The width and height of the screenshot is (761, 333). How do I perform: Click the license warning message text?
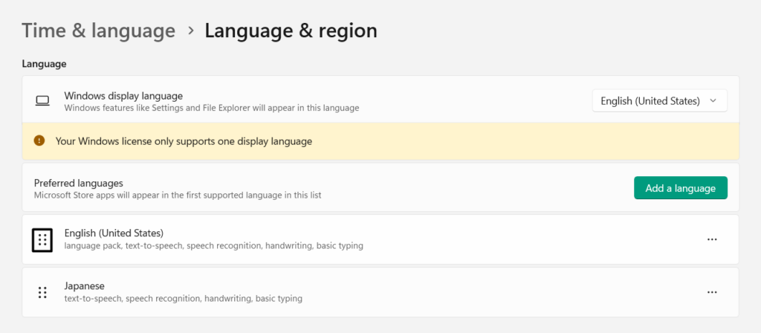tap(184, 141)
